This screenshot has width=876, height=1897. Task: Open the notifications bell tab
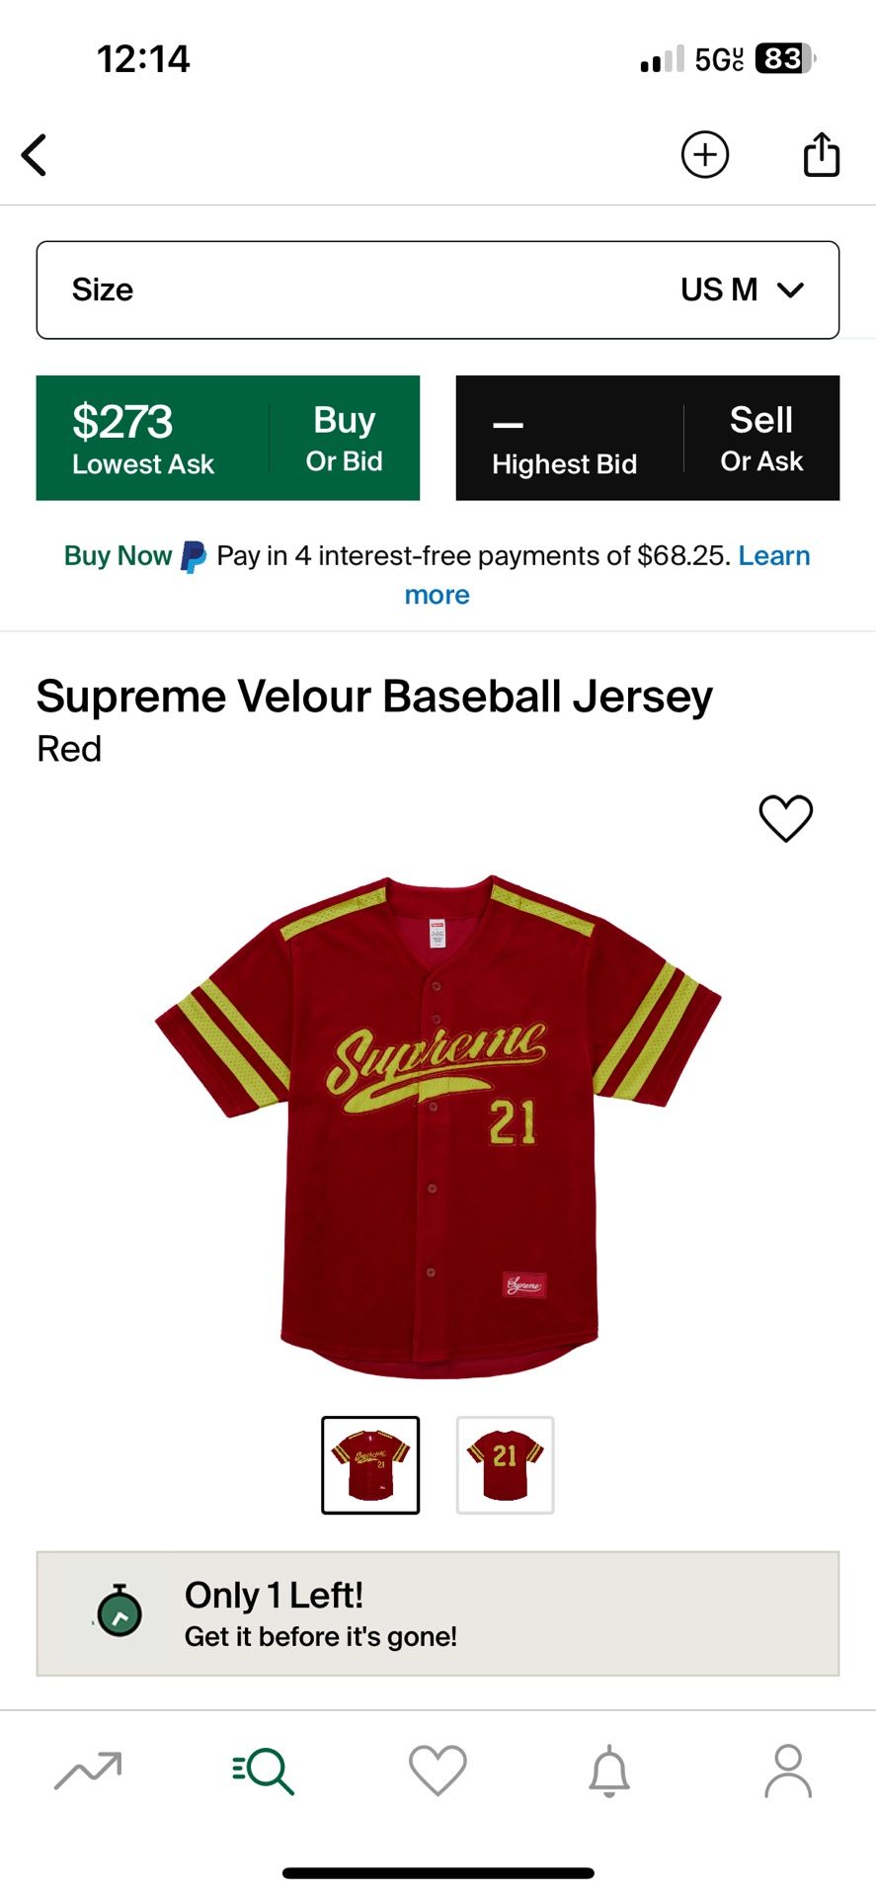click(x=609, y=1771)
